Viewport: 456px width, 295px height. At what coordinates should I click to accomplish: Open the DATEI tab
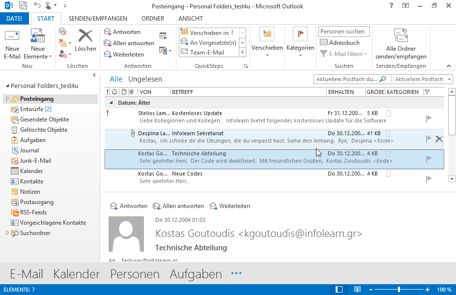pyautogui.click(x=14, y=19)
